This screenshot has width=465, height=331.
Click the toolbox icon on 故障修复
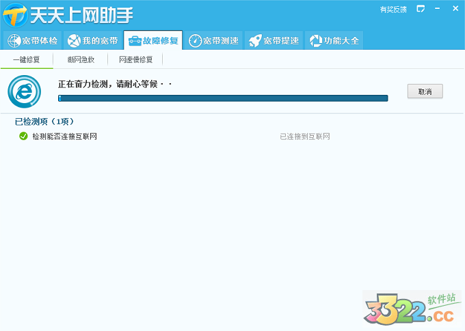135,41
